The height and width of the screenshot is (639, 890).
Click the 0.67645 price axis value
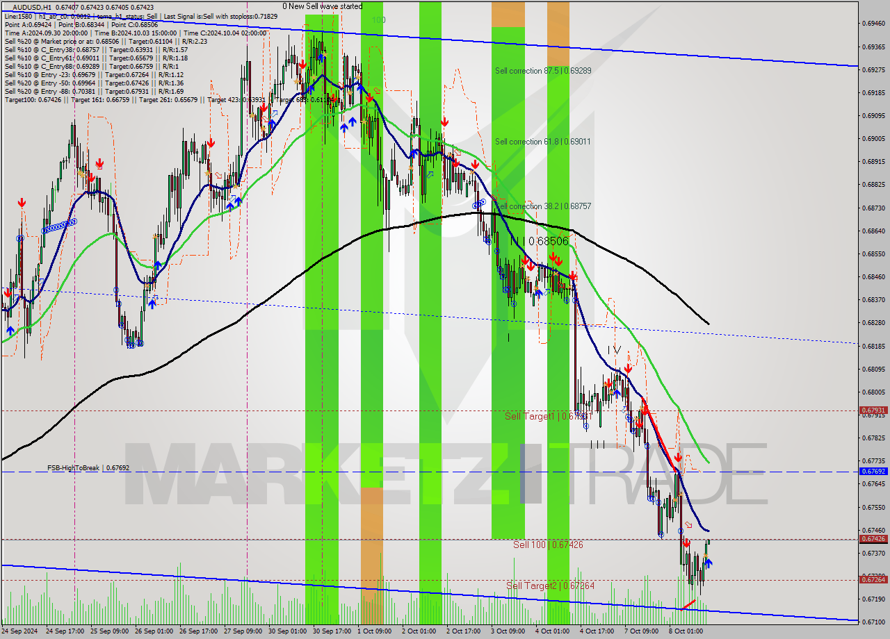tap(873, 484)
